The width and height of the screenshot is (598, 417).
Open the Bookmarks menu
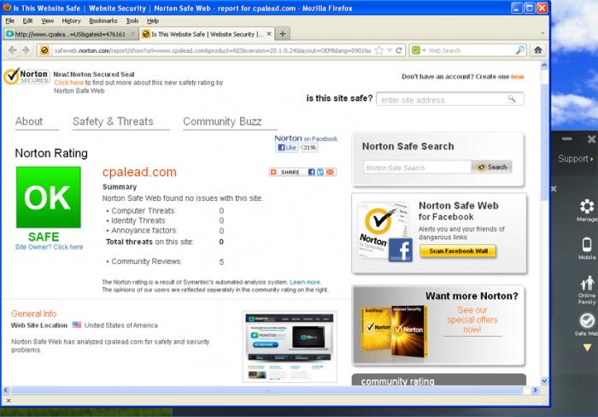[103, 21]
